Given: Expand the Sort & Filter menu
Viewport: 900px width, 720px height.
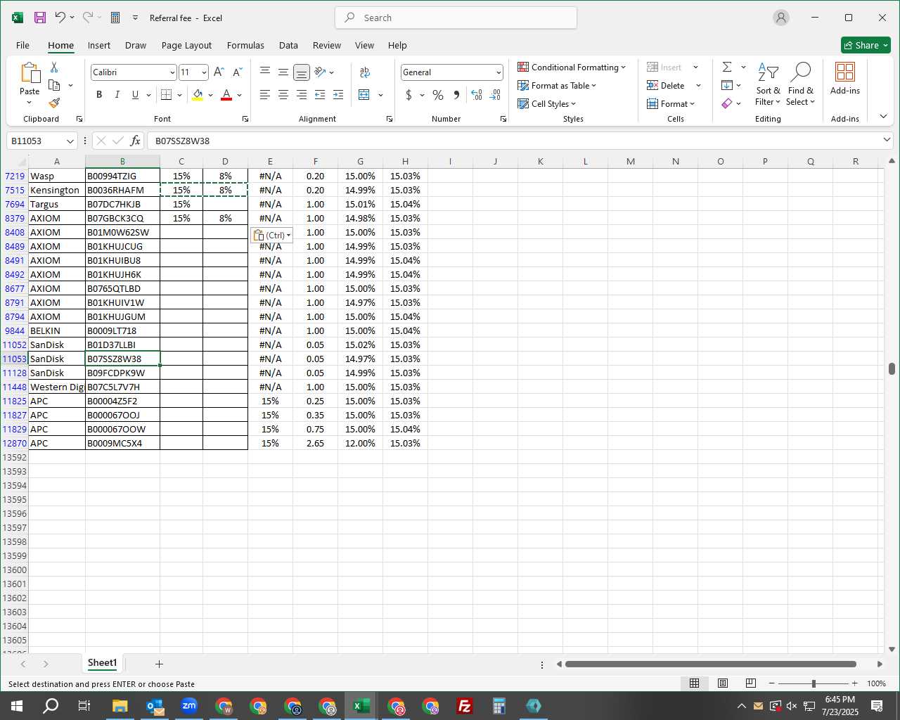Looking at the screenshot, I should click(x=768, y=84).
